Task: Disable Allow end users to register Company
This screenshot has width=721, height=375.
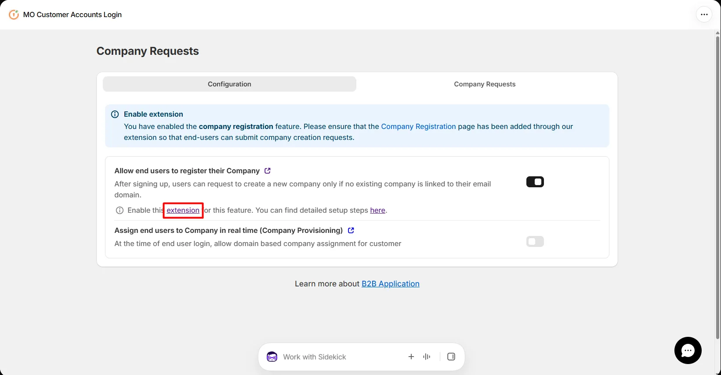Action: pos(535,182)
